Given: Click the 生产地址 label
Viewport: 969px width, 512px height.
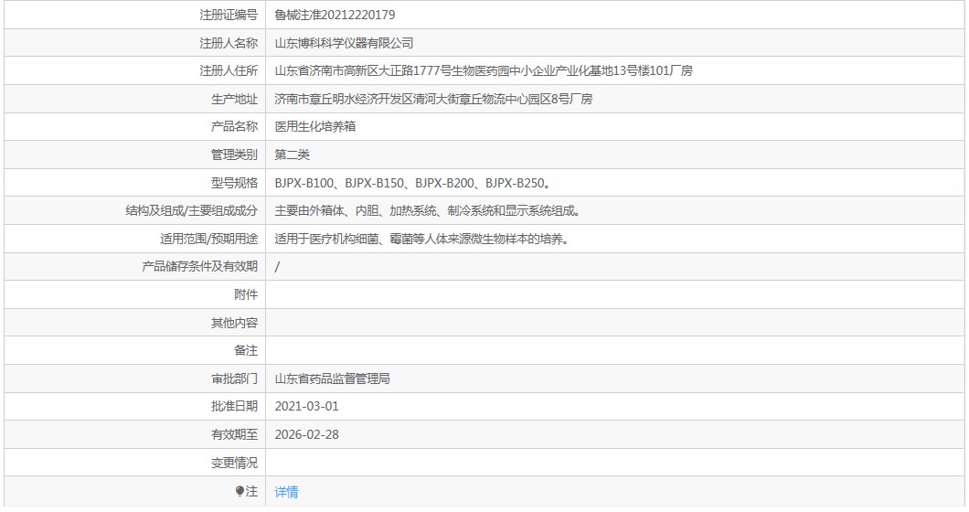Looking at the screenshot, I should tap(234, 99).
